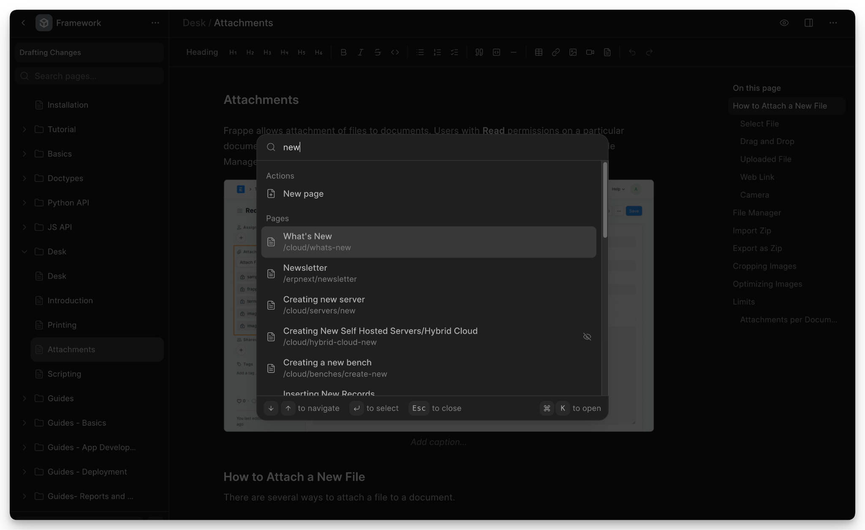The image size is (865, 530).
Task: Click the redo arrow
Action: (x=649, y=52)
